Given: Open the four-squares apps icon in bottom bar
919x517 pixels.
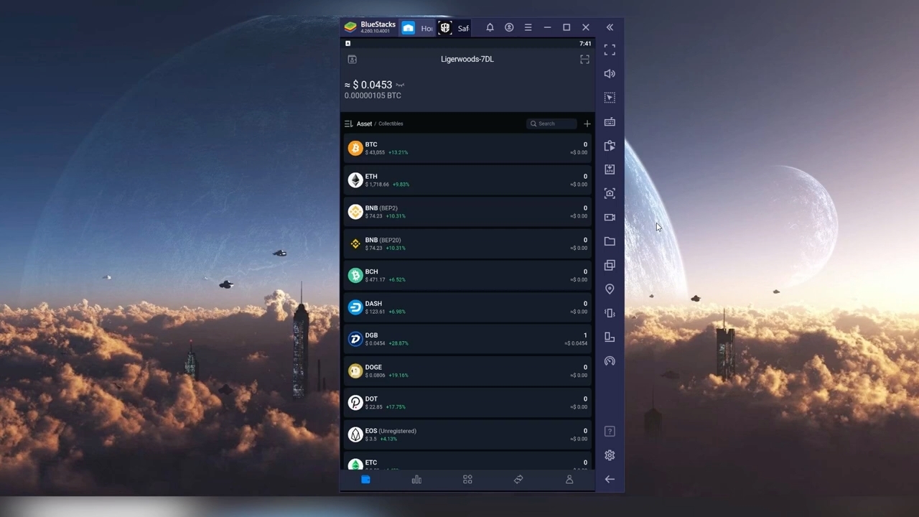Looking at the screenshot, I should (x=467, y=480).
